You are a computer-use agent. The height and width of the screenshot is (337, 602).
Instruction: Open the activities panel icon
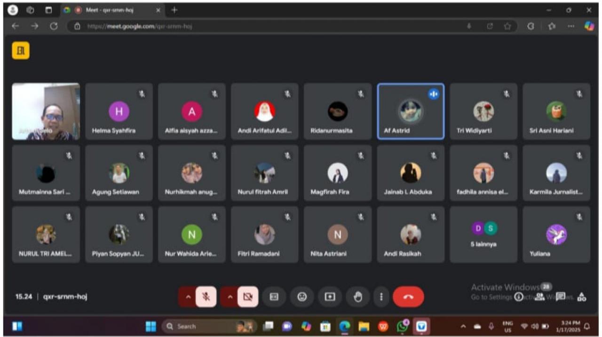click(x=582, y=297)
